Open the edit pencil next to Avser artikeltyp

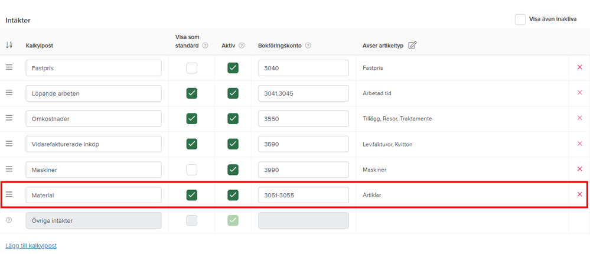(412, 45)
